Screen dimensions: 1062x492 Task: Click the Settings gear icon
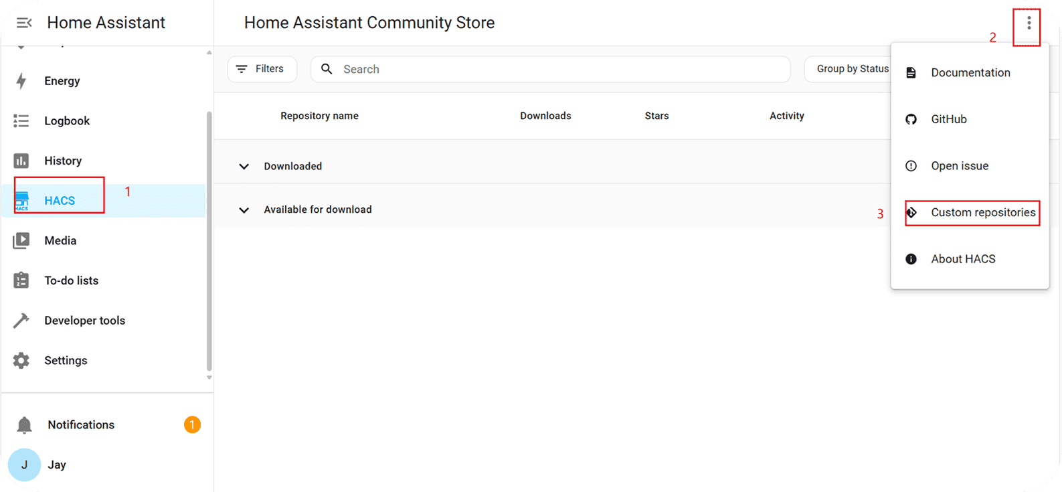(x=21, y=361)
